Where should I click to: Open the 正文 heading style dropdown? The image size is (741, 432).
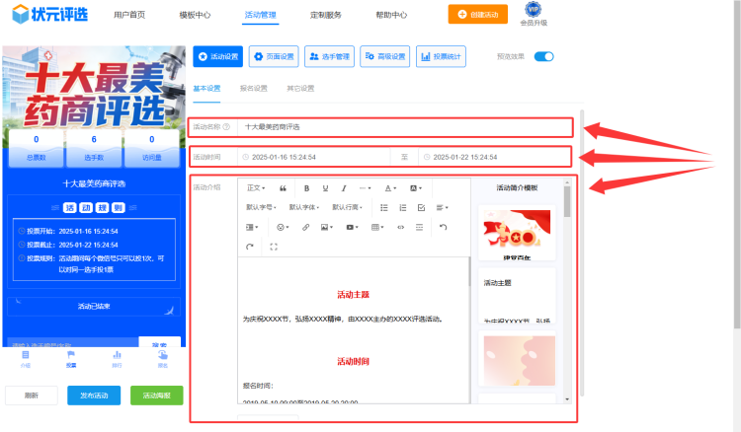pos(256,188)
